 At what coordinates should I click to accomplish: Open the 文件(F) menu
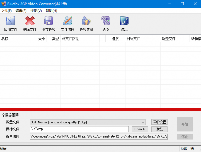tap(6, 11)
